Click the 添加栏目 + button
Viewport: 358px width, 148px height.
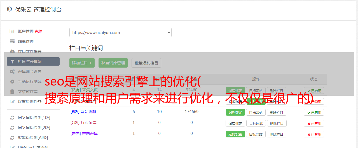[82, 63]
